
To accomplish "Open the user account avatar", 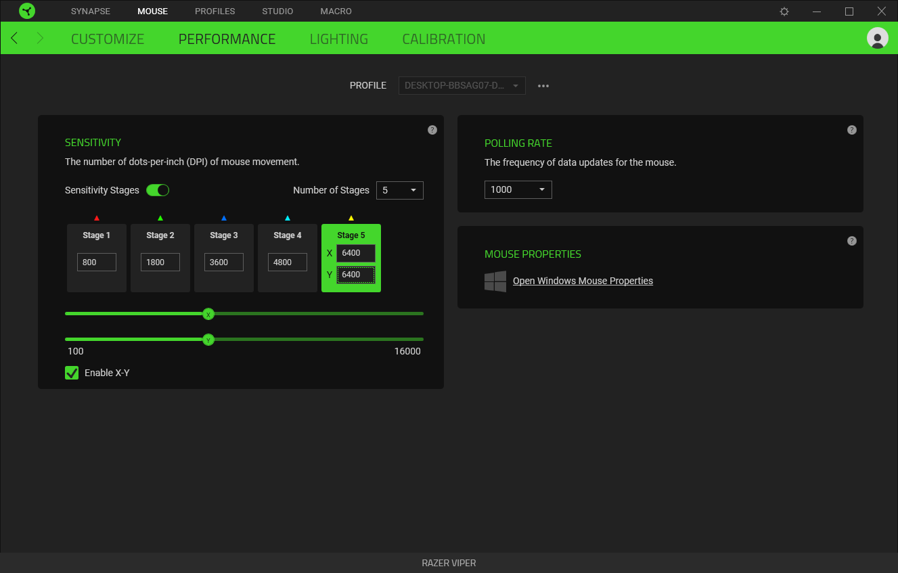I will [878, 38].
